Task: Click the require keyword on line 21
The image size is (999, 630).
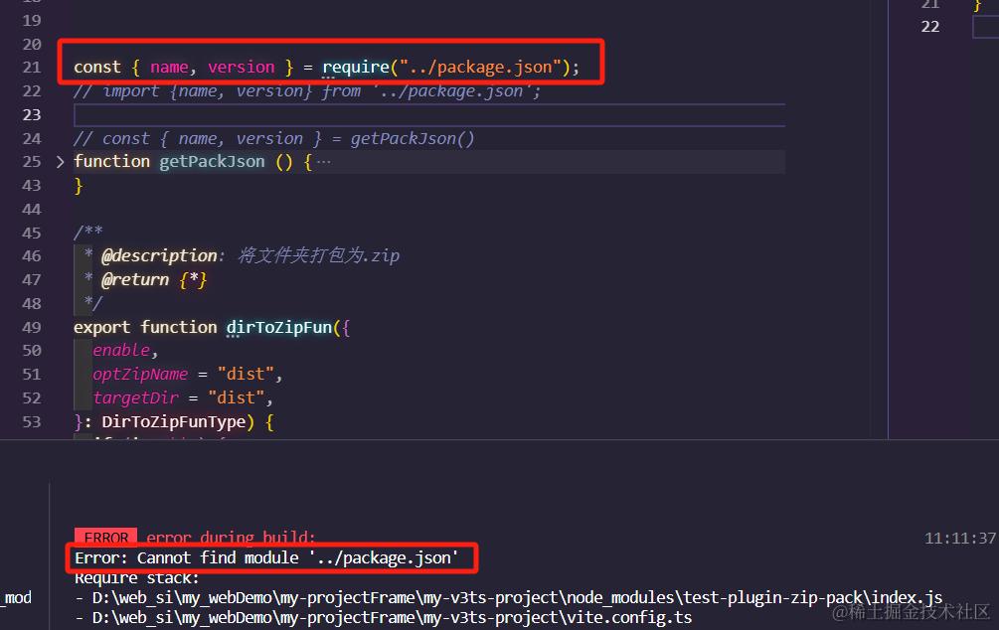Action: [356, 67]
